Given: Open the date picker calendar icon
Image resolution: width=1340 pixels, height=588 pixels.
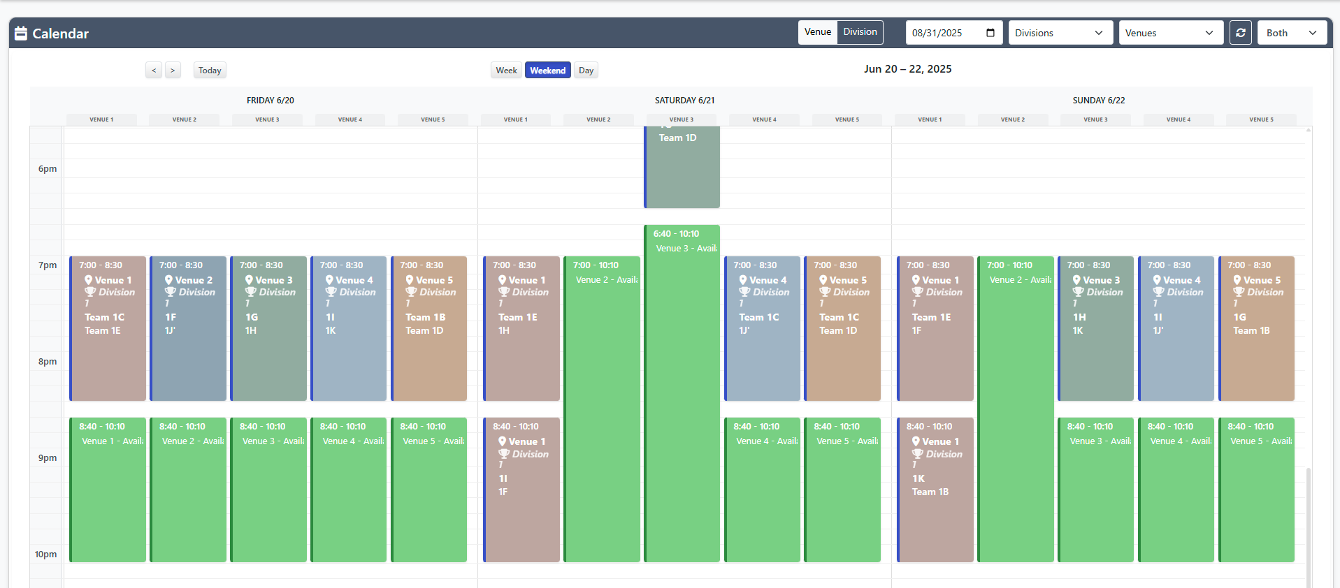Looking at the screenshot, I should point(990,33).
